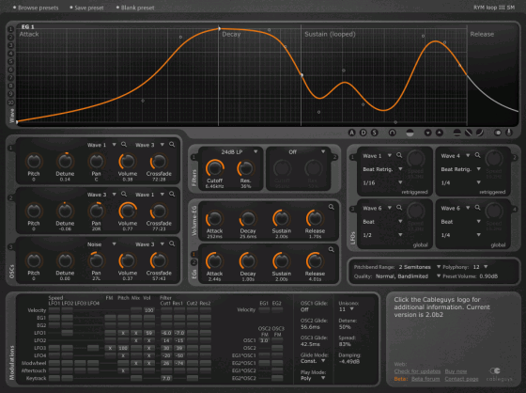Click the up-arrow circle icon under envelope

coord(440,133)
